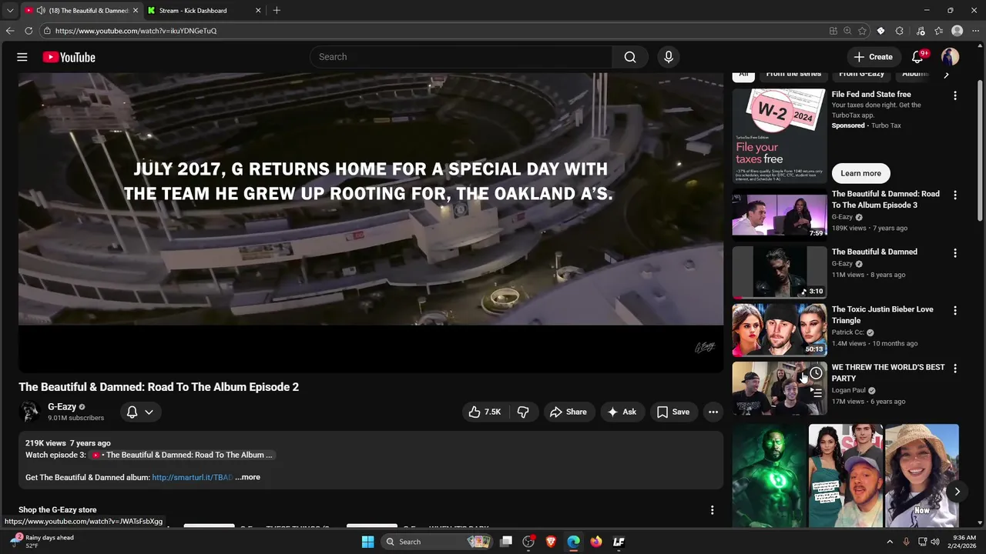Screen dimensions: 986x554
Task: Open options menu for TurboTax ad
Action: pos(955,95)
